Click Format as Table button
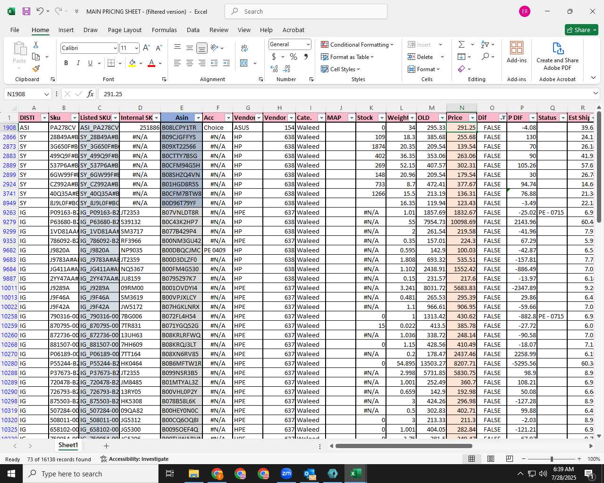The image size is (604, 483). [x=347, y=57]
